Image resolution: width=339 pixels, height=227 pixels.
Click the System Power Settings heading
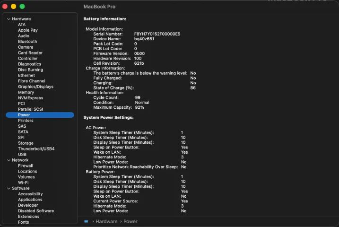(109, 118)
